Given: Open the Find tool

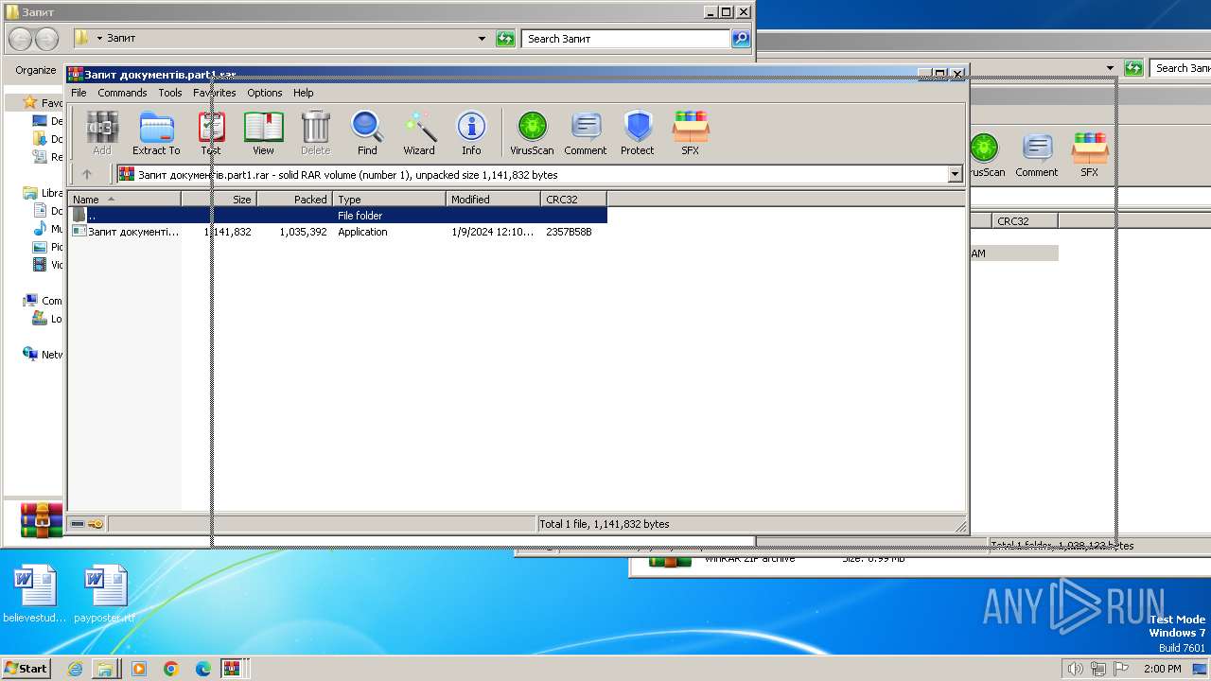Looking at the screenshot, I should 367,132.
